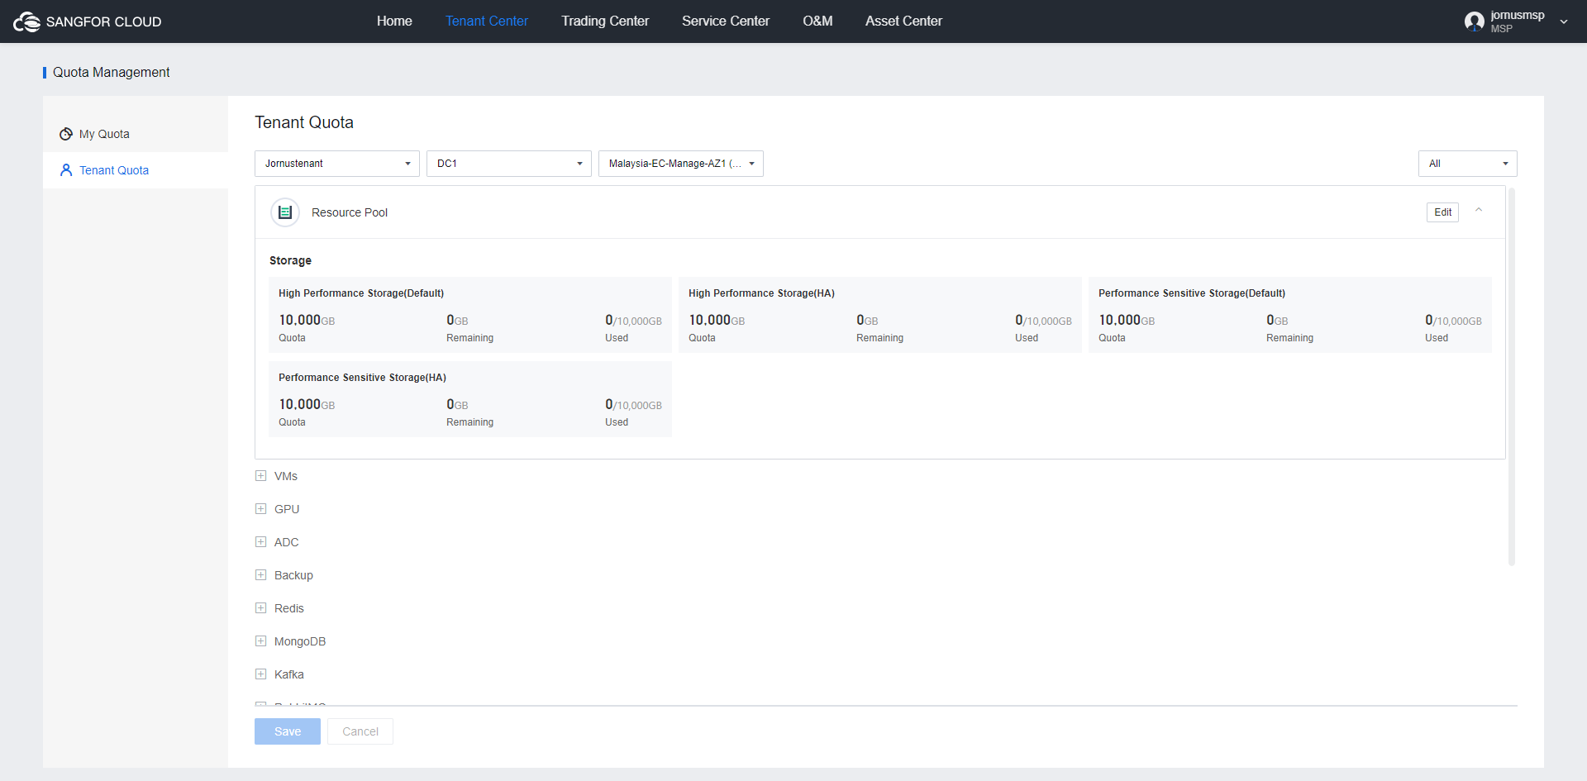
Task: Open the Tenant Center tab
Action: [x=487, y=21]
